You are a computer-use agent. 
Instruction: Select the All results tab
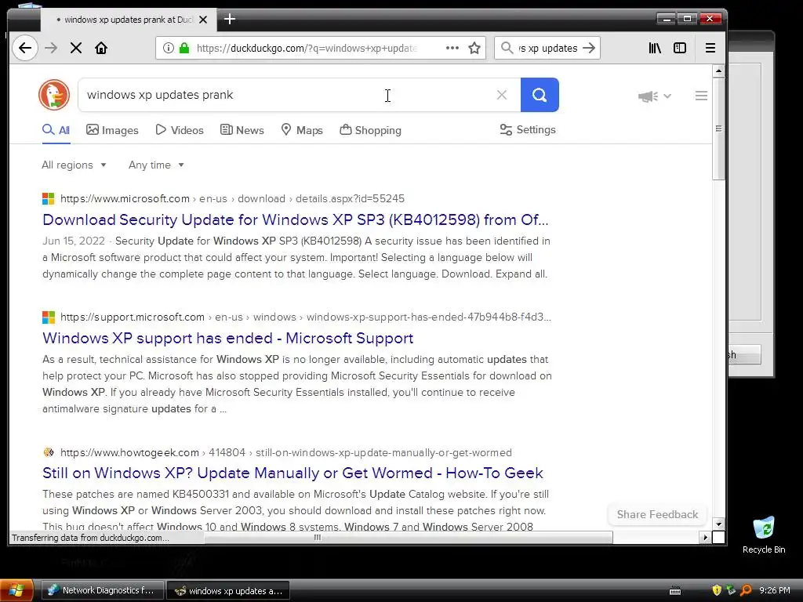point(56,130)
